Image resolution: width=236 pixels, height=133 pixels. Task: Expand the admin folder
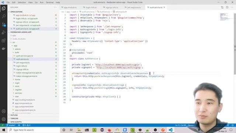[x=18, y=49]
